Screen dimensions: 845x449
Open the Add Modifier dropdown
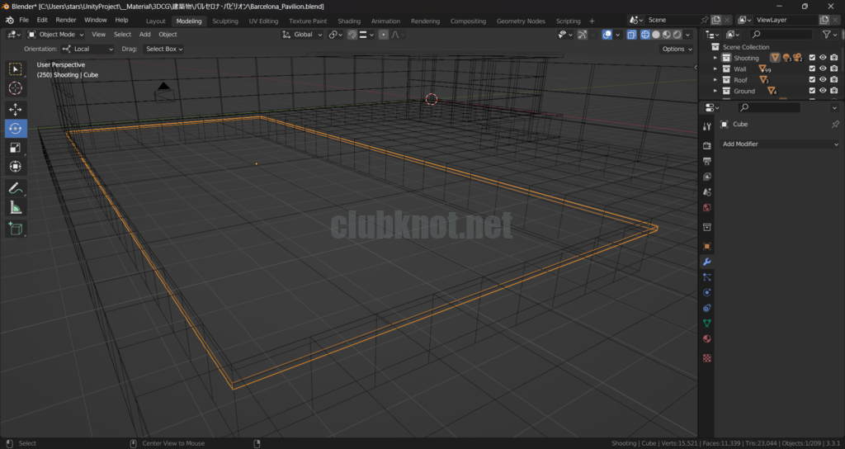pyautogui.click(x=780, y=144)
